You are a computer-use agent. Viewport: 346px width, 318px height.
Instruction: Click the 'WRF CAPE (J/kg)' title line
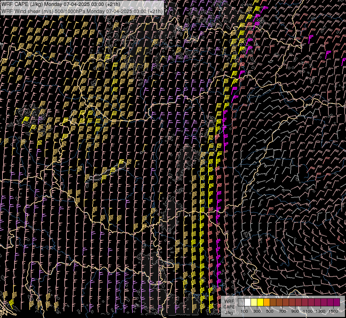[61, 4]
